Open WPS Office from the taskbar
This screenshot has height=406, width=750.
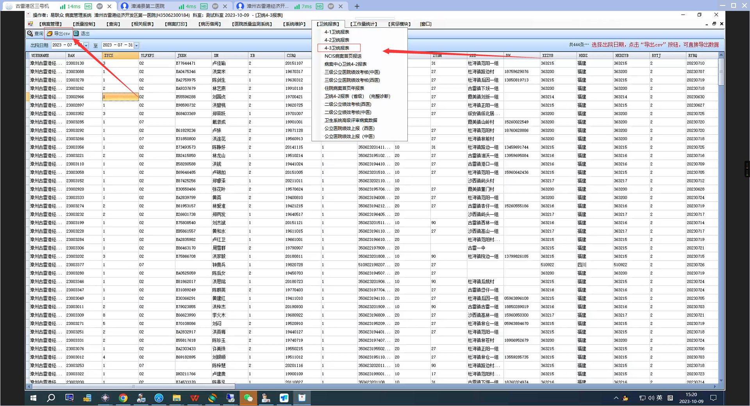coord(195,398)
